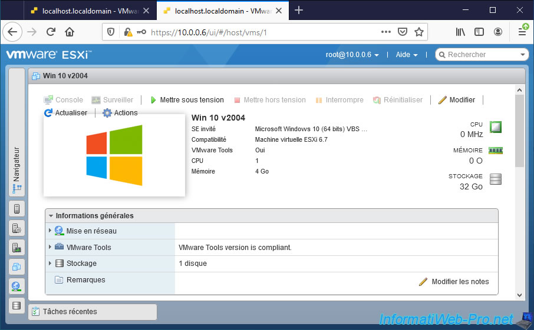The image size is (534, 330).
Task: Click Modifier to edit VM settings
Action: 457,100
